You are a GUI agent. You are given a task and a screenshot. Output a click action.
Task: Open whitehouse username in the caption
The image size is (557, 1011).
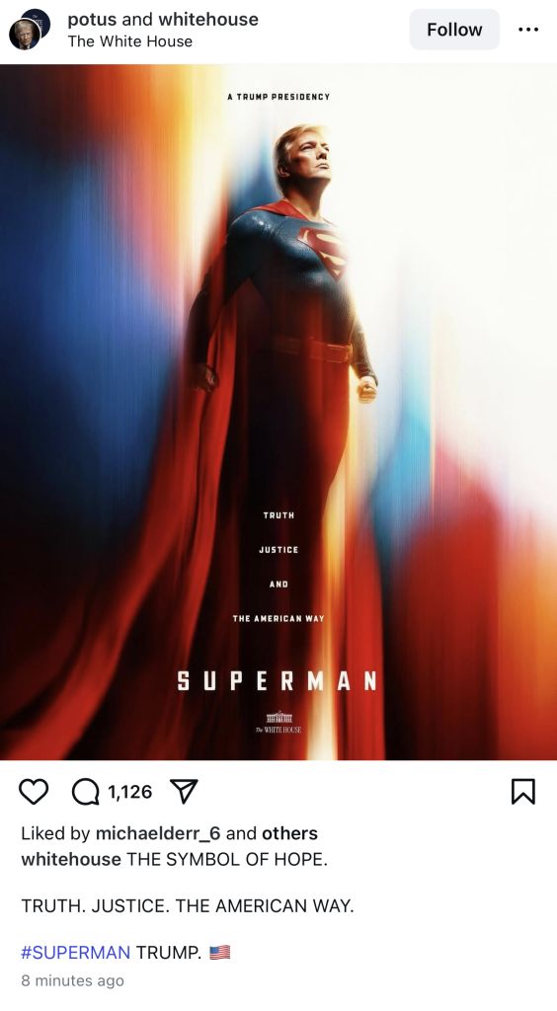click(71, 860)
